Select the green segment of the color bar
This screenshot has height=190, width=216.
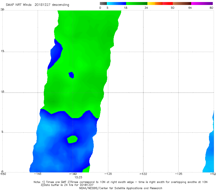137,4
